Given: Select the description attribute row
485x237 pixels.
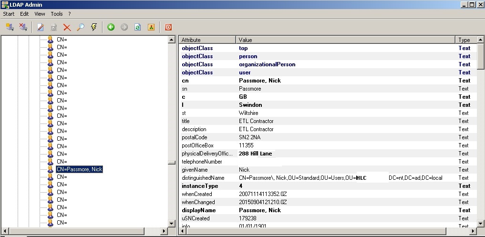Looking at the screenshot, I should [328, 129].
